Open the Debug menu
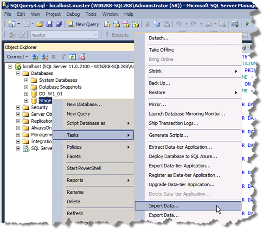This screenshot has height=230, width=263. click(x=73, y=14)
